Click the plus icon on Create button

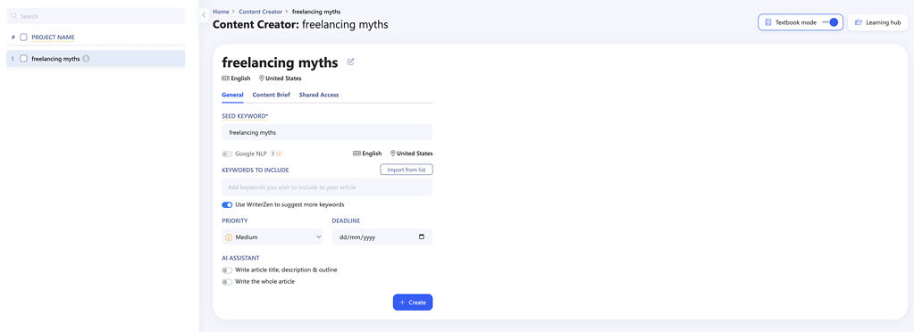(x=402, y=303)
